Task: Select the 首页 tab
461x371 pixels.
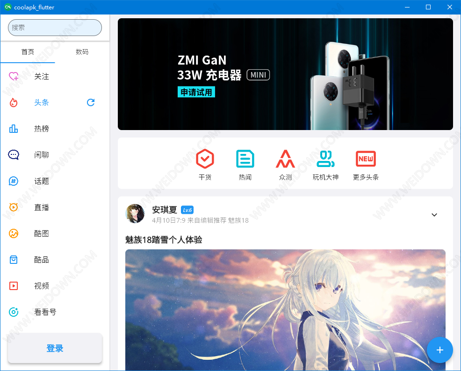Action: coord(28,52)
